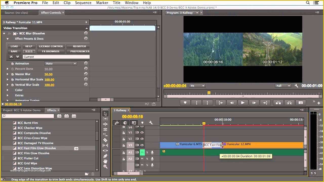This screenshot has height=182, width=324.
Task: Click the Extract button
Action: pos(289,103)
